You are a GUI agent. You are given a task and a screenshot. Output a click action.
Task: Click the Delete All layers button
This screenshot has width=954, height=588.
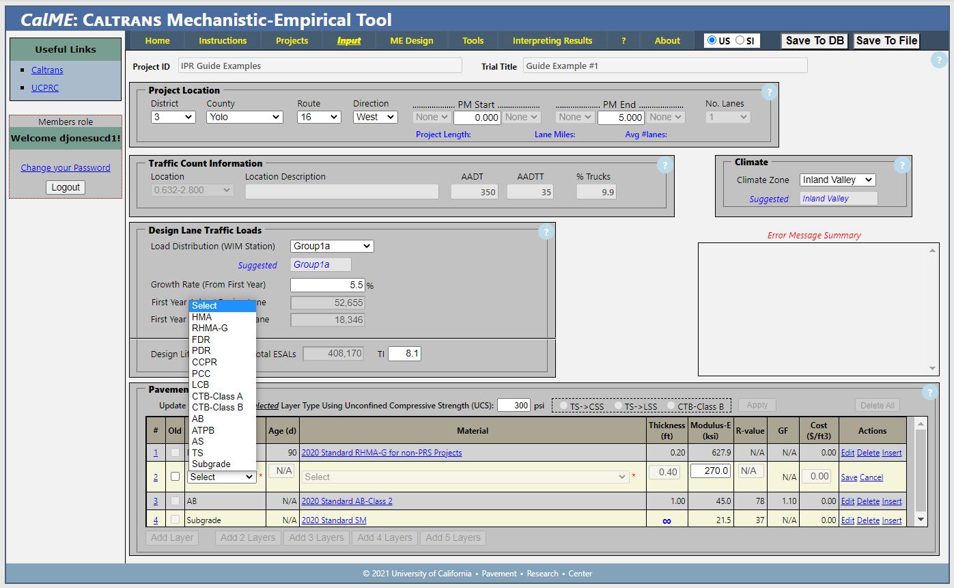[x=878, y=405]
